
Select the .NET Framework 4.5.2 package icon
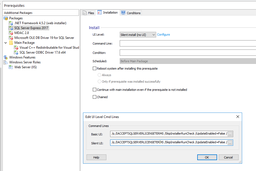[x=11, y=23]
